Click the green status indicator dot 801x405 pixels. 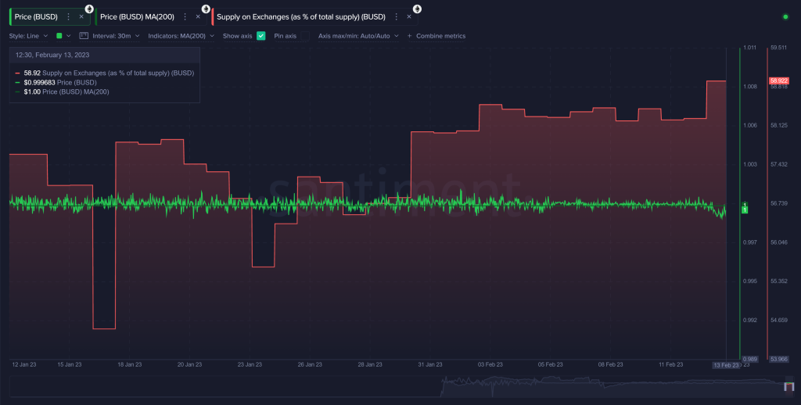(785, 17)
